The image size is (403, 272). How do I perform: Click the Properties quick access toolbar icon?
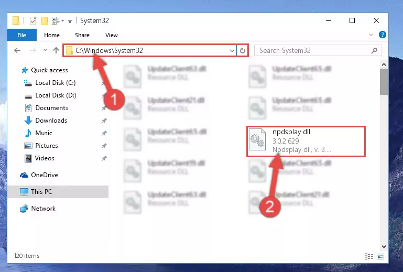[33, 20]
